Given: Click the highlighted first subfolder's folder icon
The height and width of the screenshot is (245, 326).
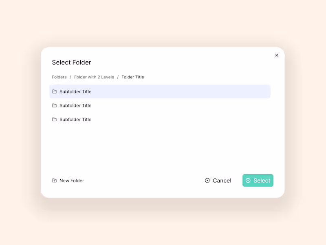Looking at the screenshot, I should coord(54,91).
